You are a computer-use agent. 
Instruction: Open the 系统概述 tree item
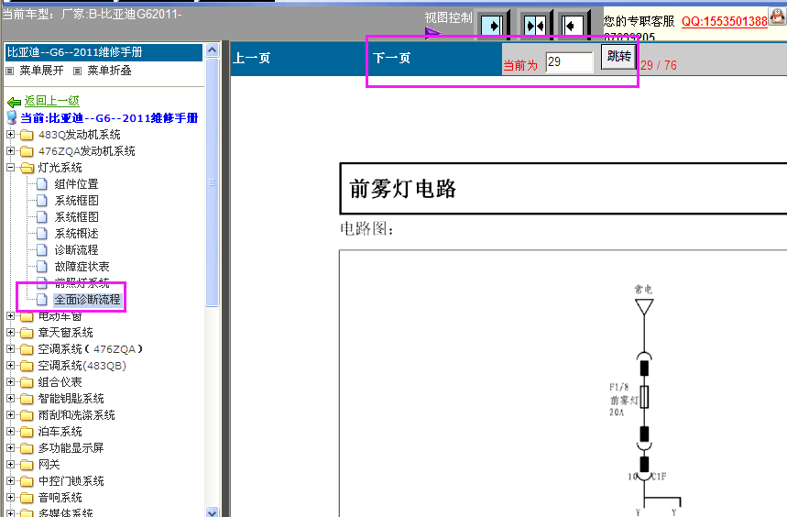tap(76, 234)
